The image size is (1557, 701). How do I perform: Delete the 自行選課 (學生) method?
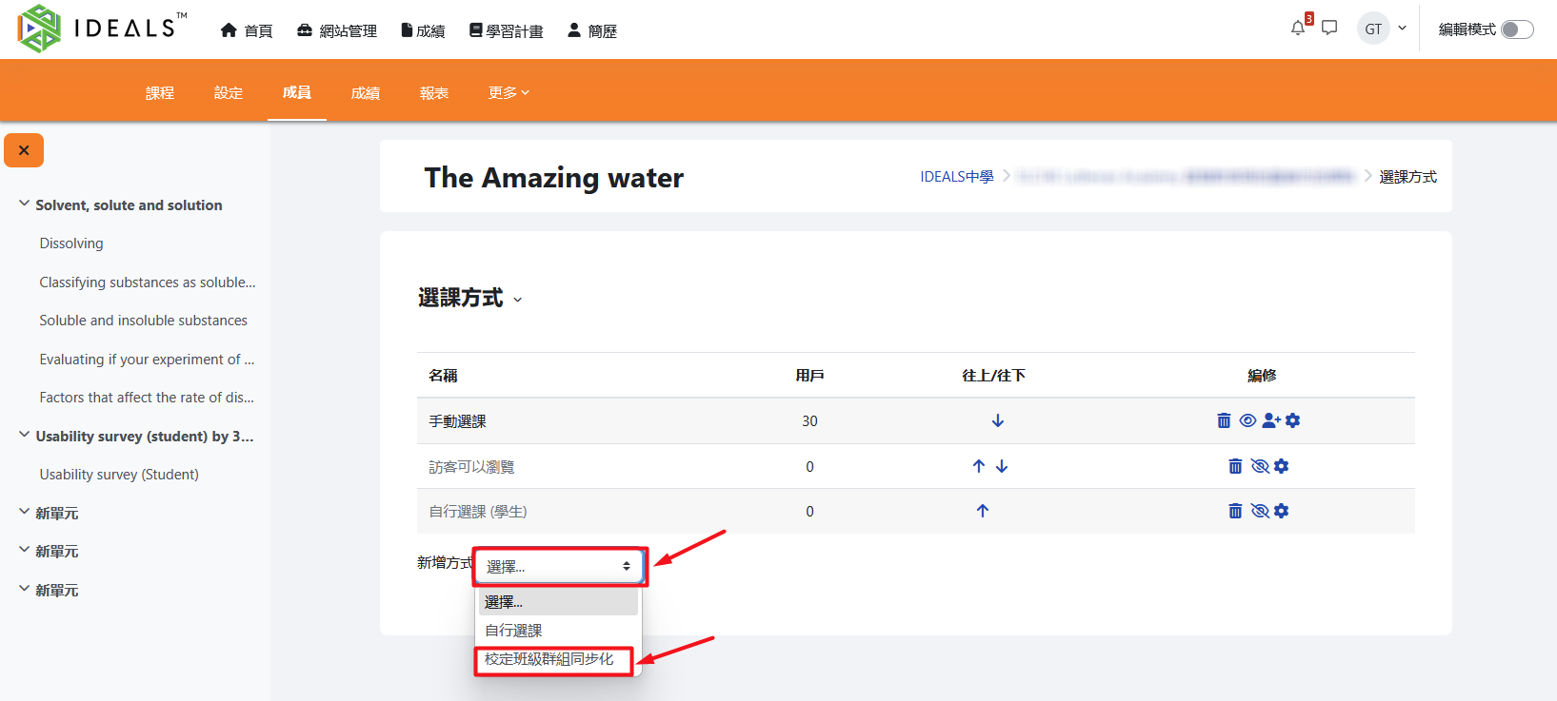point(1235,511)
